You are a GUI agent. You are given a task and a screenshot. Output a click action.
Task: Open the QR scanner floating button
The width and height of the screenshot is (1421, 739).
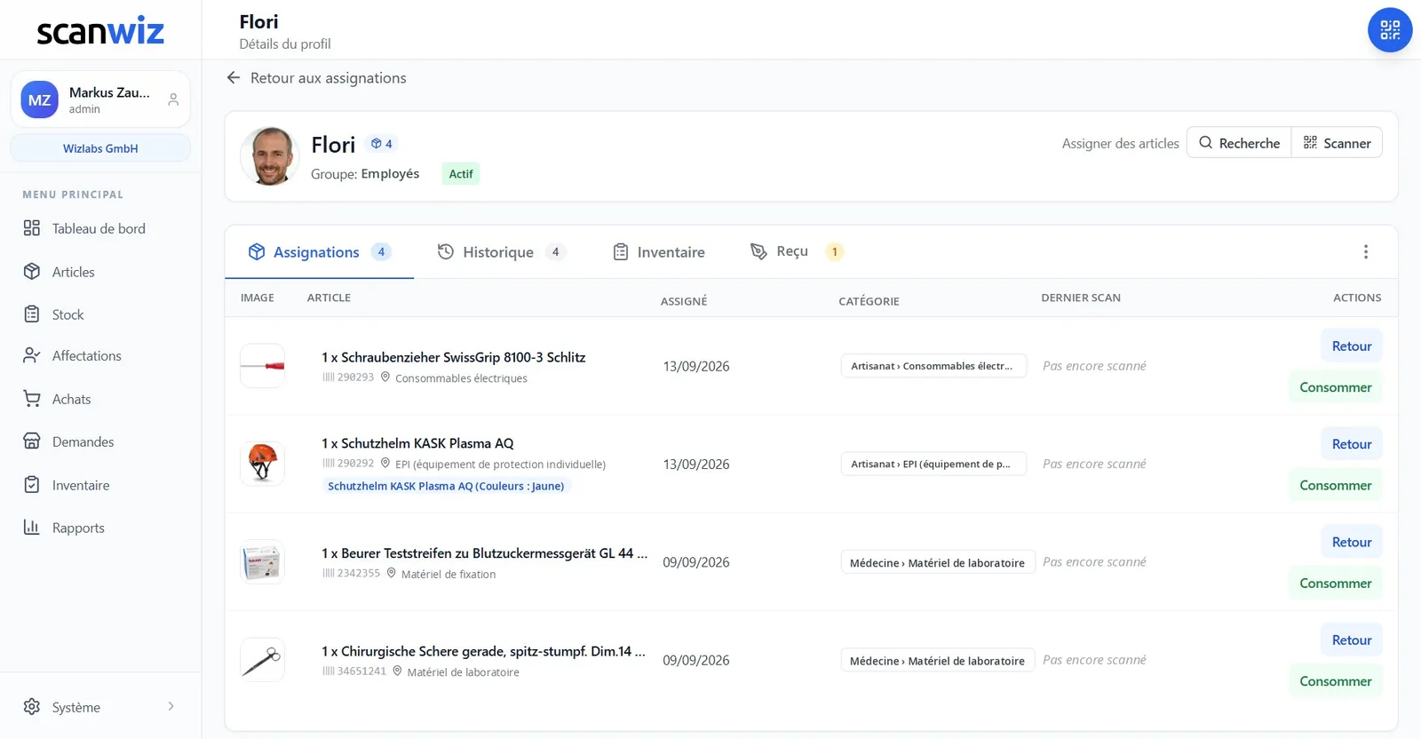click(x=1390, y=30)
